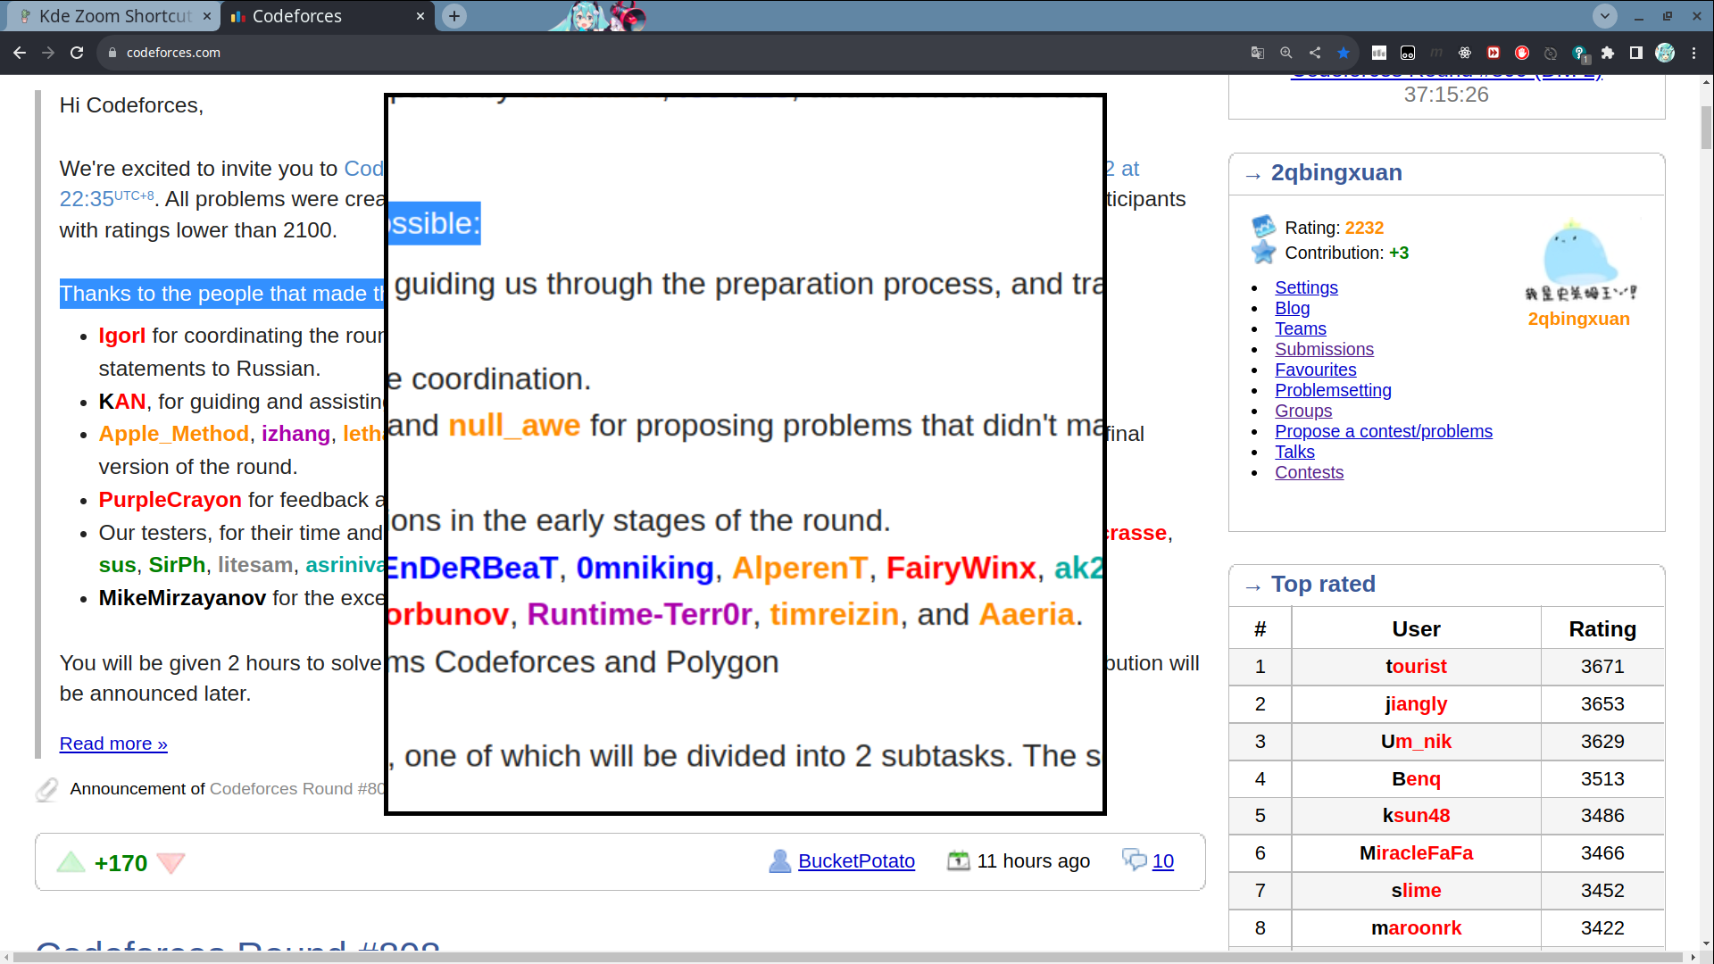The height and width of the screenshot is (964, 1714).
Task: Open the Top rated section link
Action: 1323,584
